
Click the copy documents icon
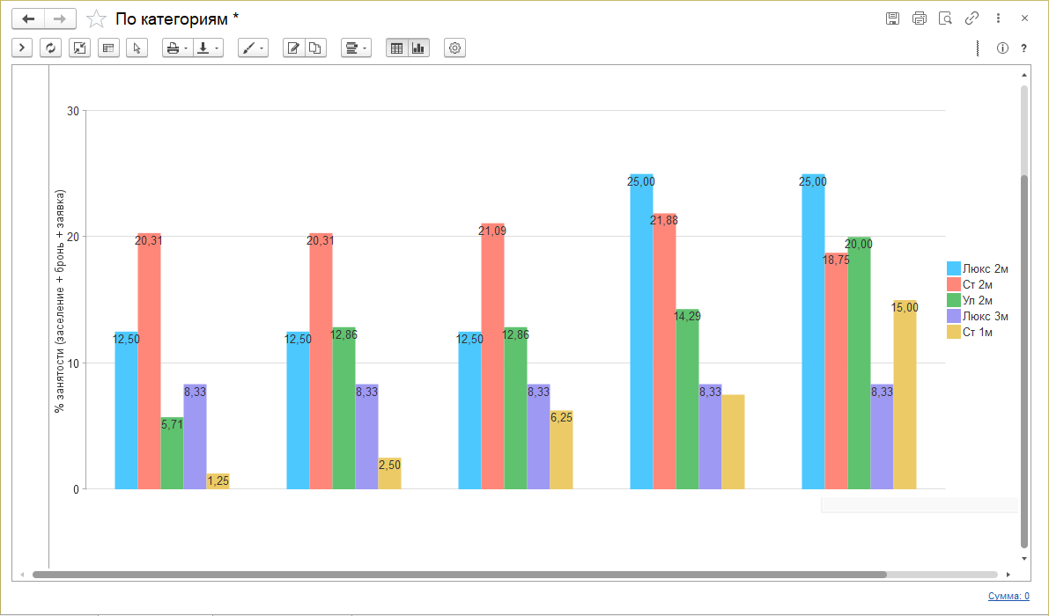(x=315, y=48)
